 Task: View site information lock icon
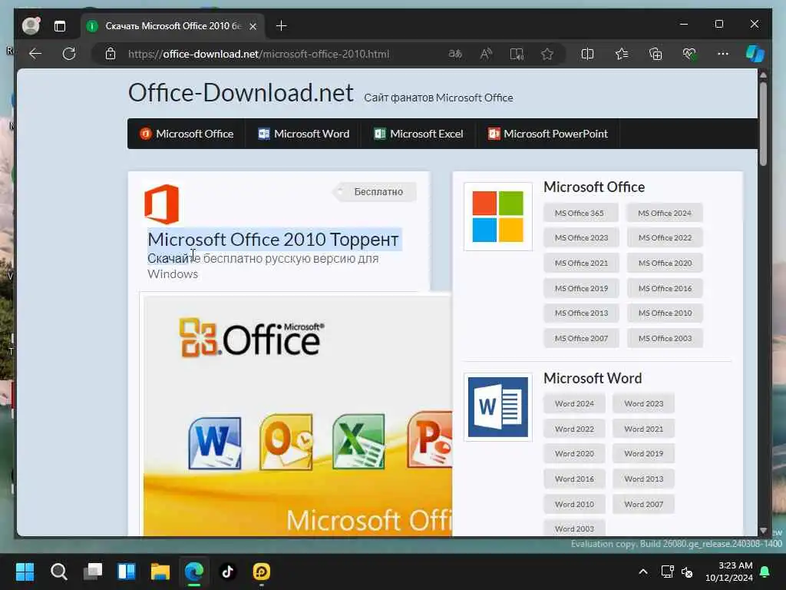[x=111, y=54]
